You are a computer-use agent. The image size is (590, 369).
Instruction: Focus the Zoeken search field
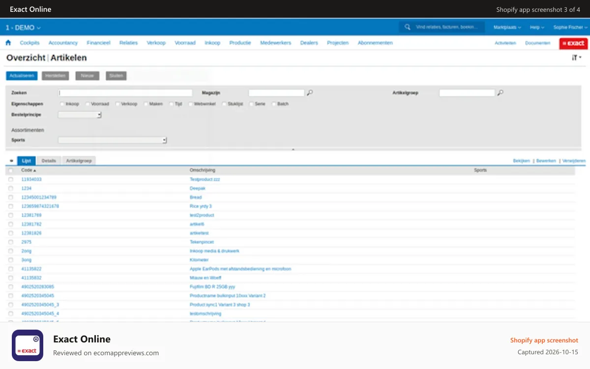(x=125, y=92)
